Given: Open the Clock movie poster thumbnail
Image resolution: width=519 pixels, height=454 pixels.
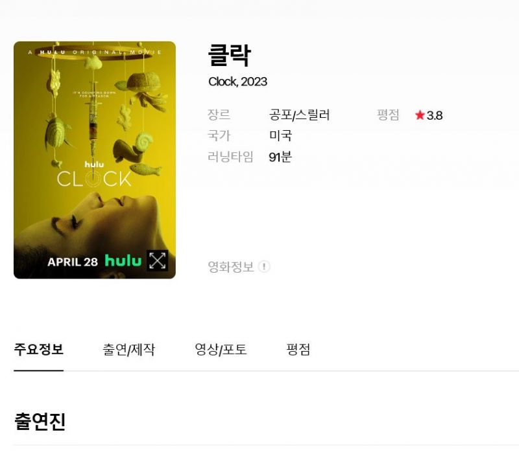Looking at the screenshot, I should pos(95,160).
